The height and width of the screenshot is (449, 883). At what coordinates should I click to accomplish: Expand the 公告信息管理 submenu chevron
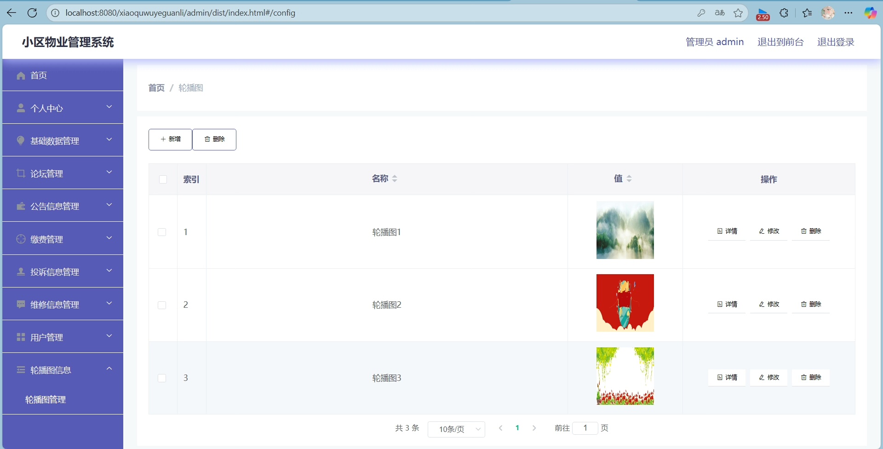pos(109,205)
